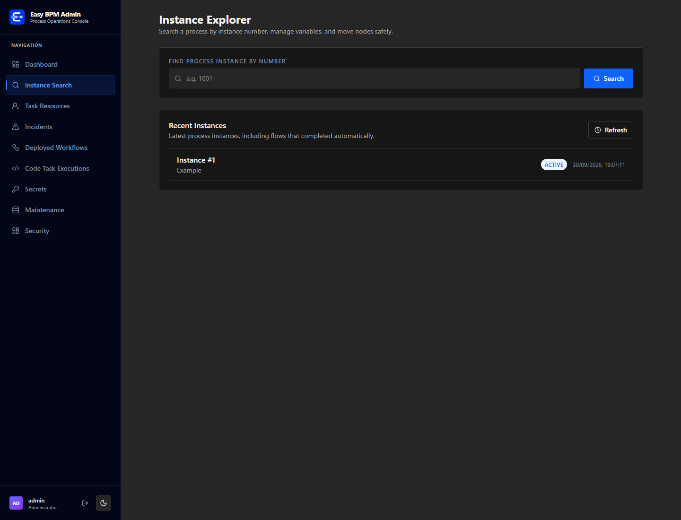Click the blue Search button
Image resolution: width=681 pixels, height=520 pixels.
(x=608, y=78)
